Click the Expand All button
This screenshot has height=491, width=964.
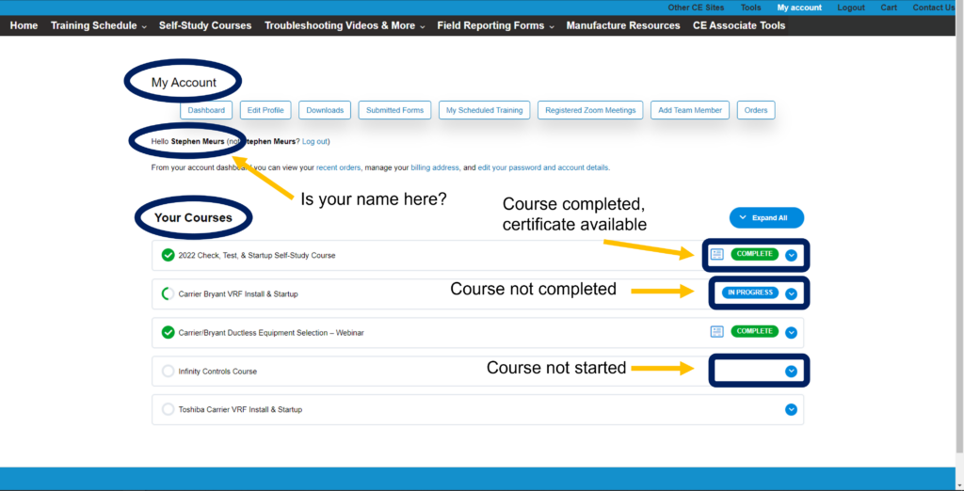(766, 217)
